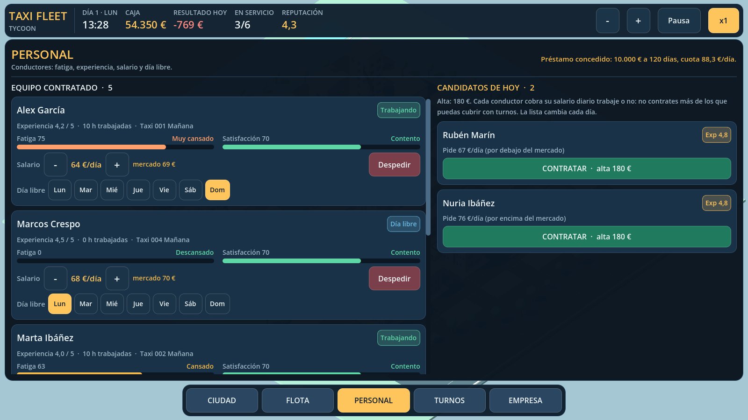Viewport: 748px width, 420px height.
Task: Click Marta Ibáñez's Trabajando status badge
Action: 398,338
